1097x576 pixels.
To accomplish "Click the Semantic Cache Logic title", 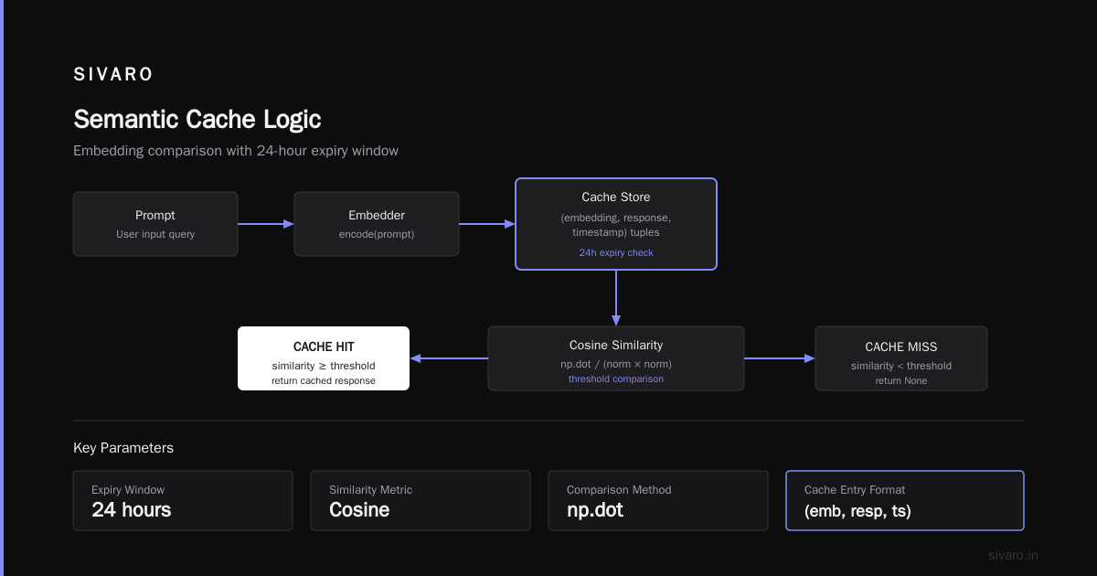I will pyautogui.click(x=197, y=120).
